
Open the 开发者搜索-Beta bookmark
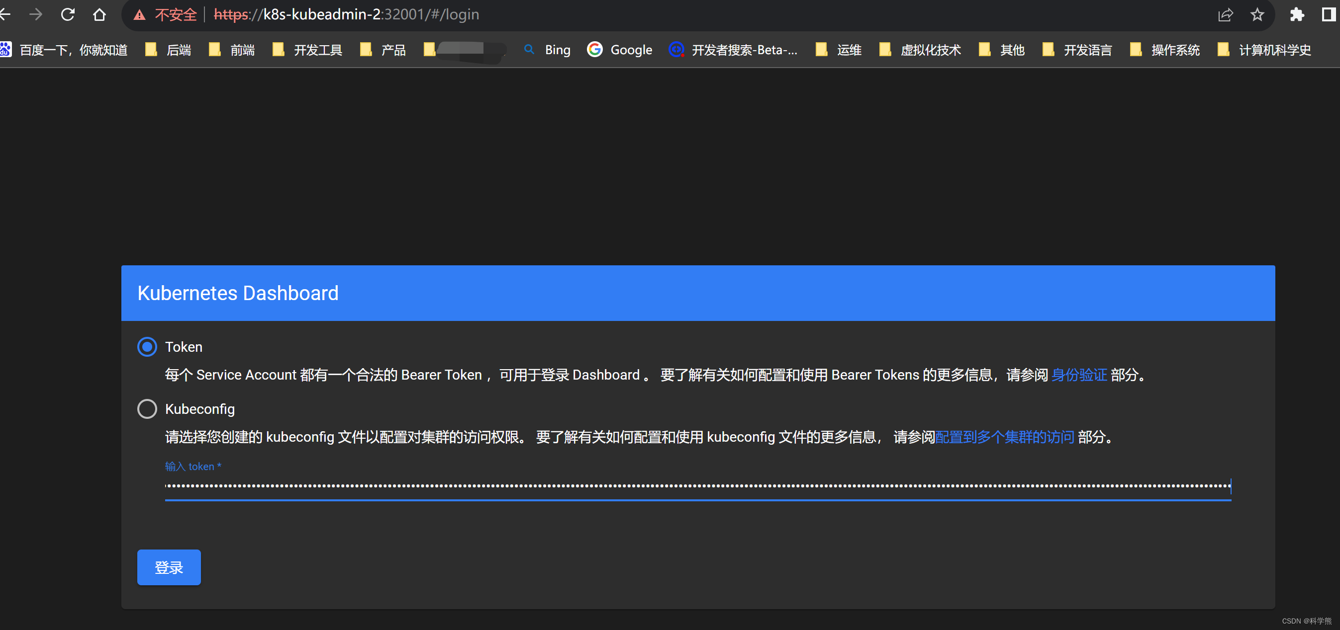[x=733, y=50]
